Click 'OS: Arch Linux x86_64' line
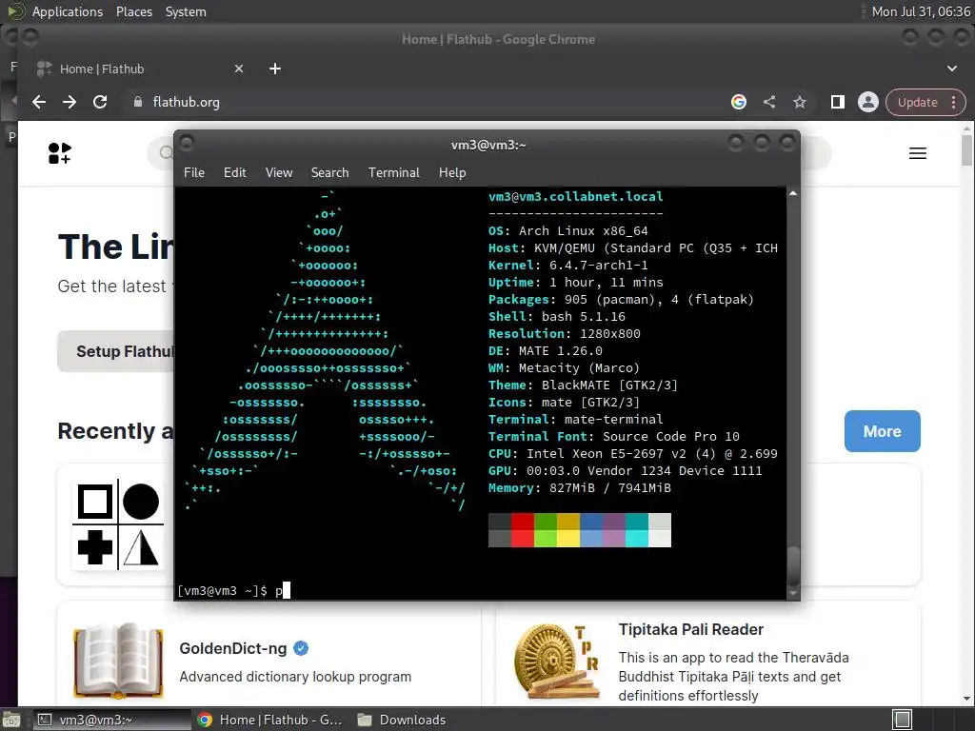Screen dimensions: 975x731 567,230
